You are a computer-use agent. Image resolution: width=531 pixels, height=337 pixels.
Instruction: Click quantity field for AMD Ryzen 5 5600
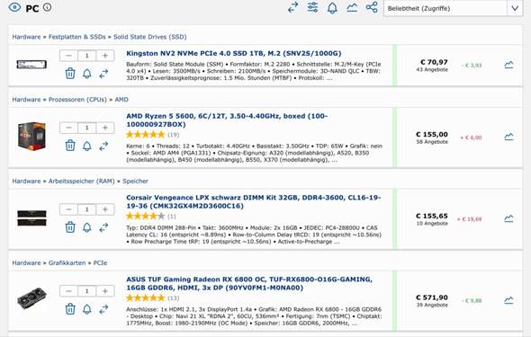pyautogui.click(x=87, y=128)
